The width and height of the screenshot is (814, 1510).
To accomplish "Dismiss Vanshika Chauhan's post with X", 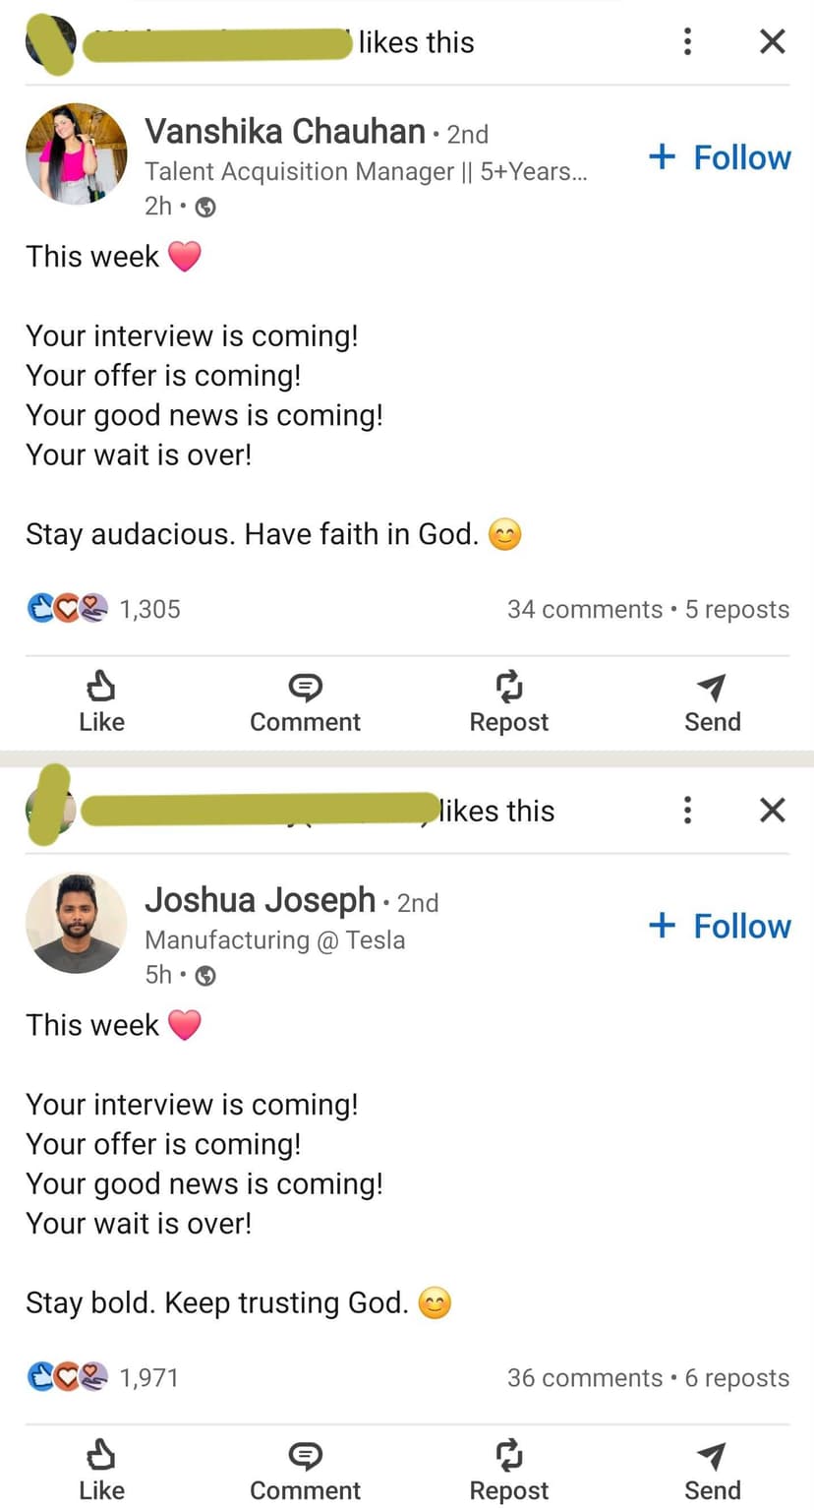I will tap(773, 41).
